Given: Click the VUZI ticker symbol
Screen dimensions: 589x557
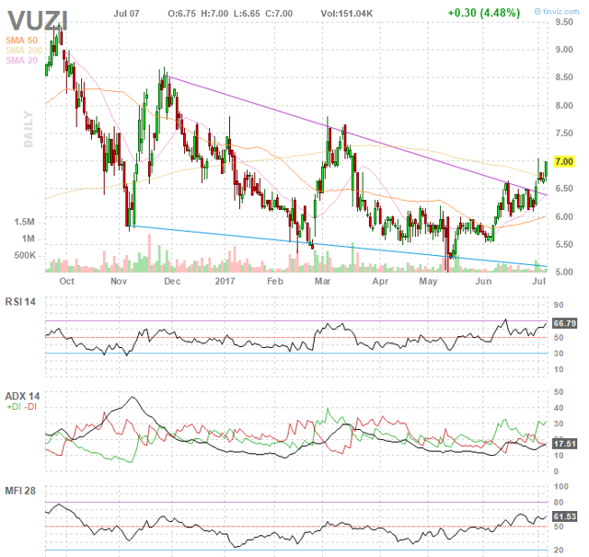Looking at the screenshot, I should pyautogui.click(x=38, y=20).
